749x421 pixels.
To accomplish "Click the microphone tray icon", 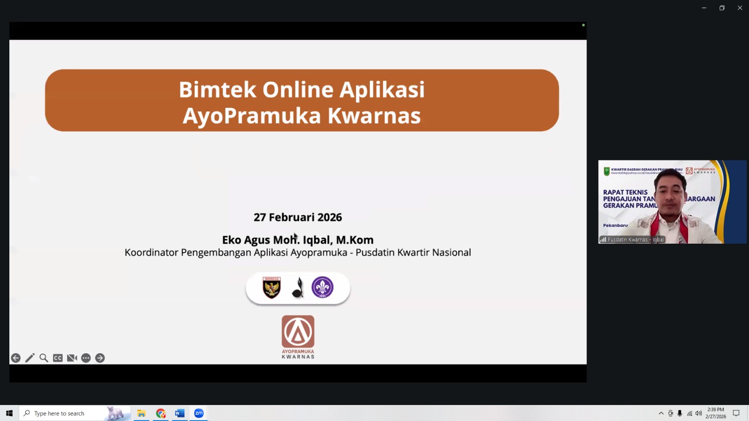I will (680, 413).
